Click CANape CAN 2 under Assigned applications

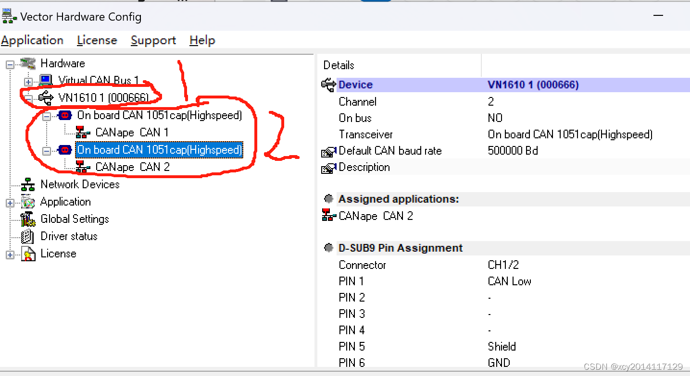click(x=376, y=216)
